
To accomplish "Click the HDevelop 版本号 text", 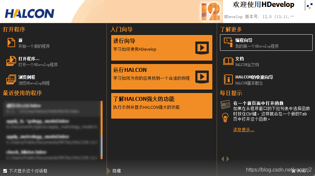I will (x=259, y=17).
